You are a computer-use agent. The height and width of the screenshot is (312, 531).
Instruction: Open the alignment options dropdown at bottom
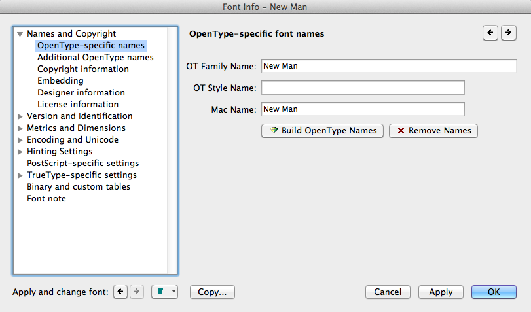point(164,292)
